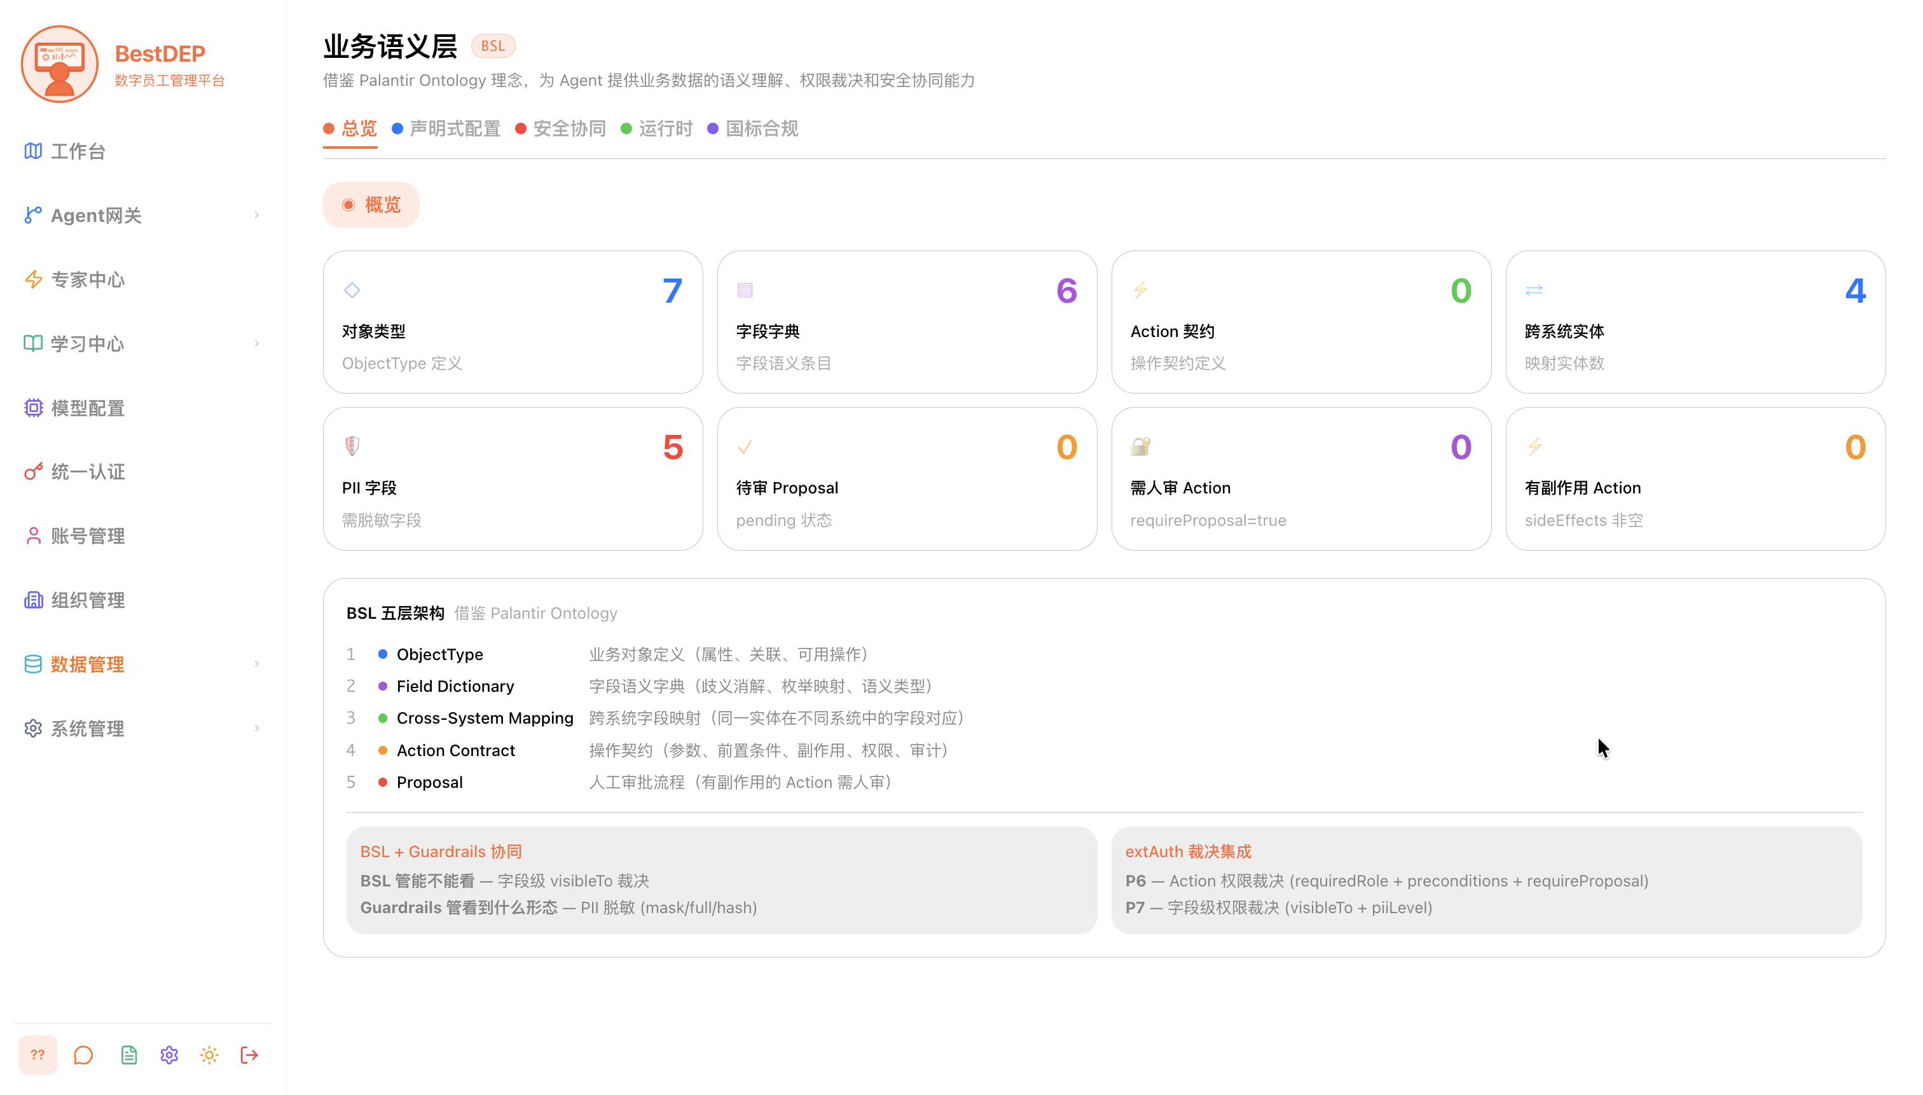Viewport: 1923px width, 1095px height.
Task: Click the 组织管理 building icon
Action: click(33, 600)
